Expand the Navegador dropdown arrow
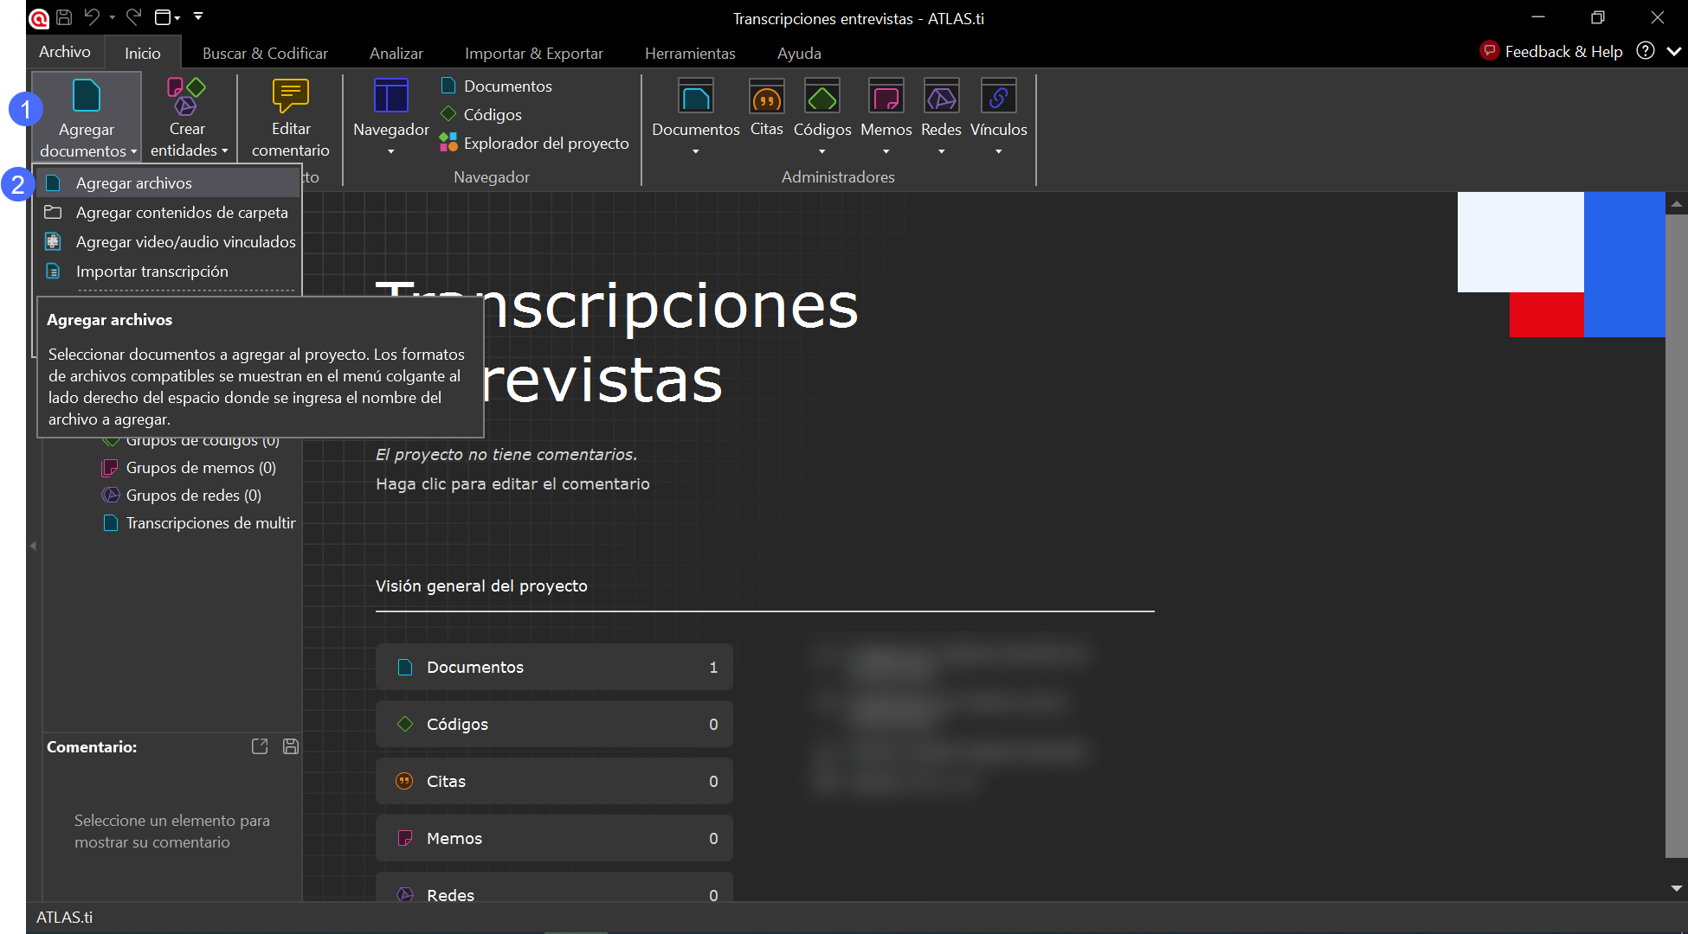Image resolution: width=1688 pixels, height=934 pixels. [x=391, y=152]
